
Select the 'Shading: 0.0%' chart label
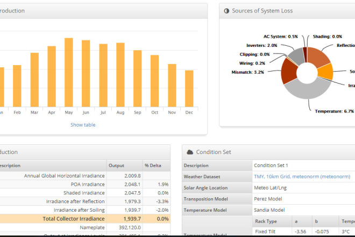pyautogui.click(x=328, y=37)
